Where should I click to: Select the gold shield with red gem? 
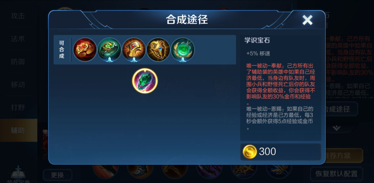[134, 50]
